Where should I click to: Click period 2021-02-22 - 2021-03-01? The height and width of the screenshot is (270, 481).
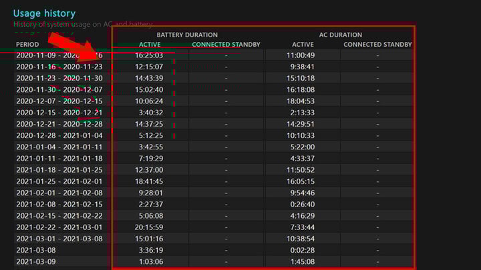pyautogui.click(x=59, y=227)
